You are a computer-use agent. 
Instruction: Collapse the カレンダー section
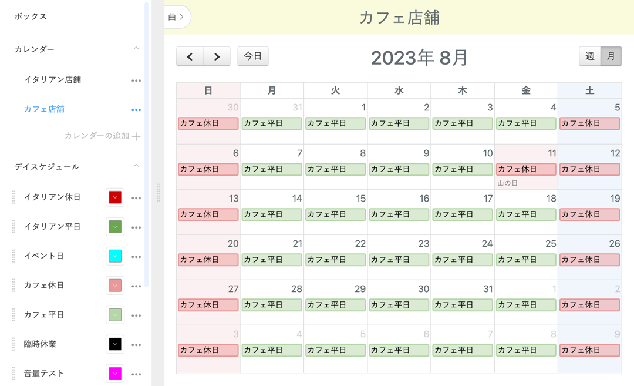pos(136,49)
